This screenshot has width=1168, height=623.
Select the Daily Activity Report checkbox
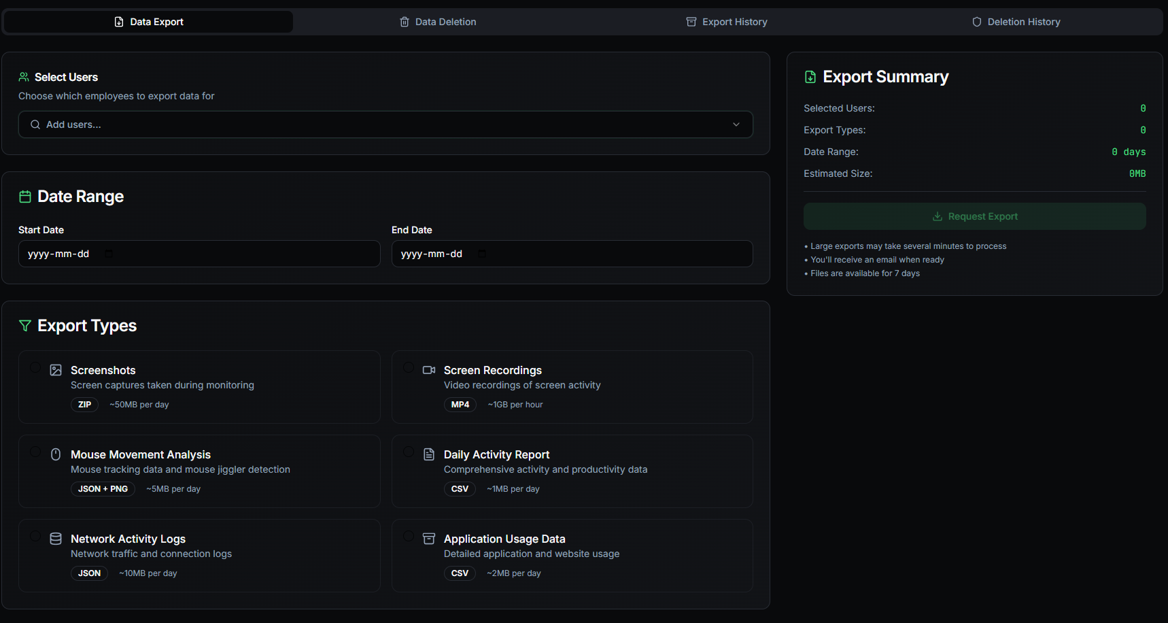(x=409, y=452)
